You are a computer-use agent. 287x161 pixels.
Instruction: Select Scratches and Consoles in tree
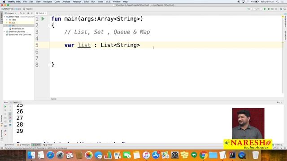(x=20, y=35)
